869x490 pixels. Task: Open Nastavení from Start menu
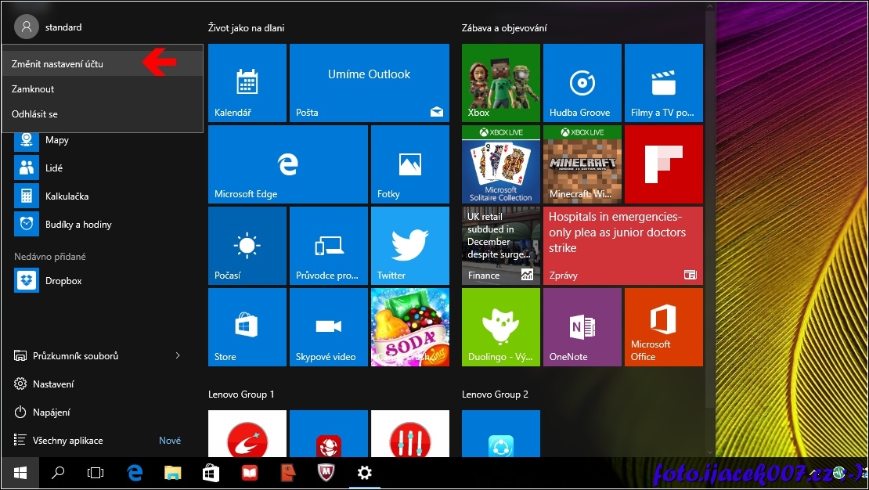(53, 384)
